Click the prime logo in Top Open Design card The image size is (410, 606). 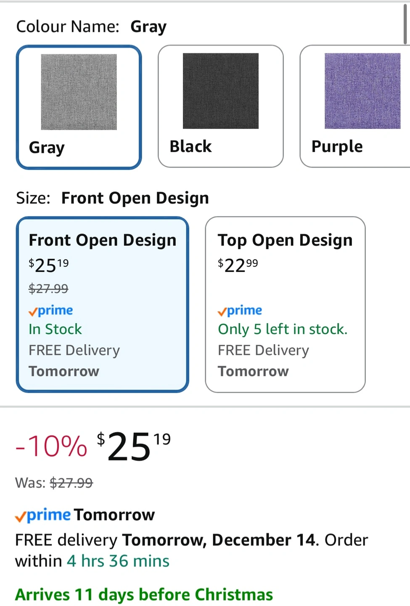[240, 311]
